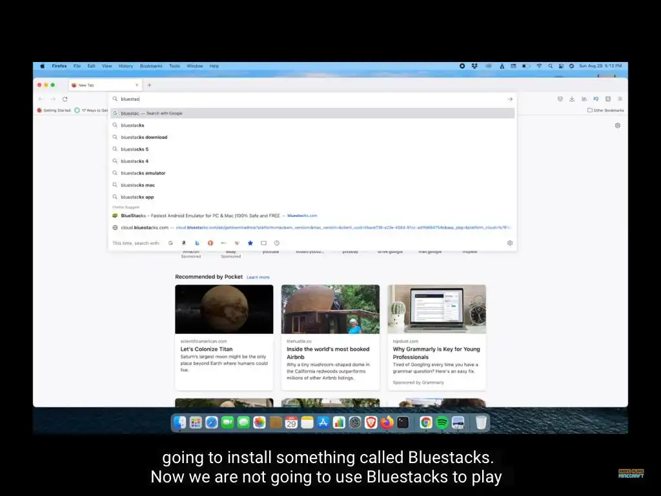The image size is (661, 496).
Task: Open Spotify from the Dock
Action: 442,422
